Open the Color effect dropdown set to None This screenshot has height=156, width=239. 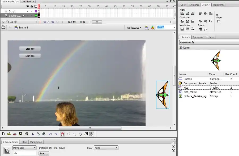click(106, 148)
